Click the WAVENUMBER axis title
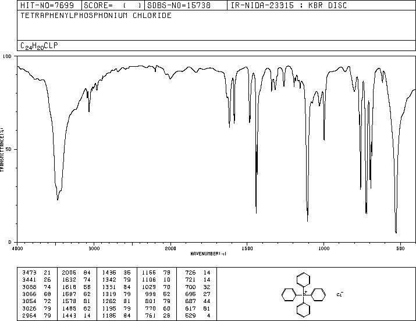416x321 pixels. 208,254
